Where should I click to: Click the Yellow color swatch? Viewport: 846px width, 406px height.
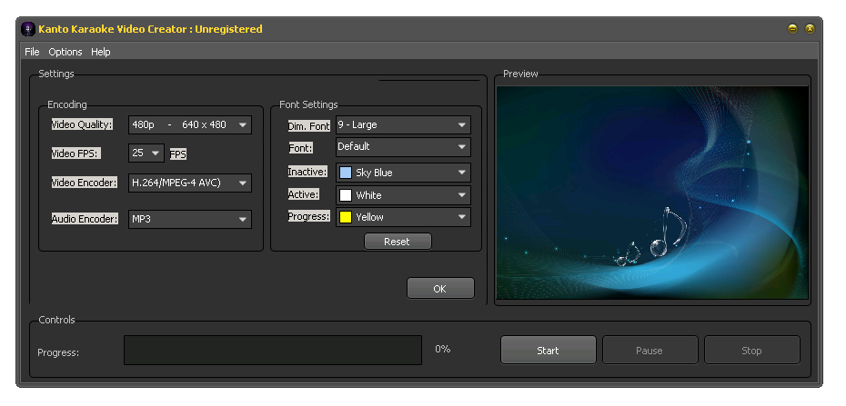(x=346, y=217)
